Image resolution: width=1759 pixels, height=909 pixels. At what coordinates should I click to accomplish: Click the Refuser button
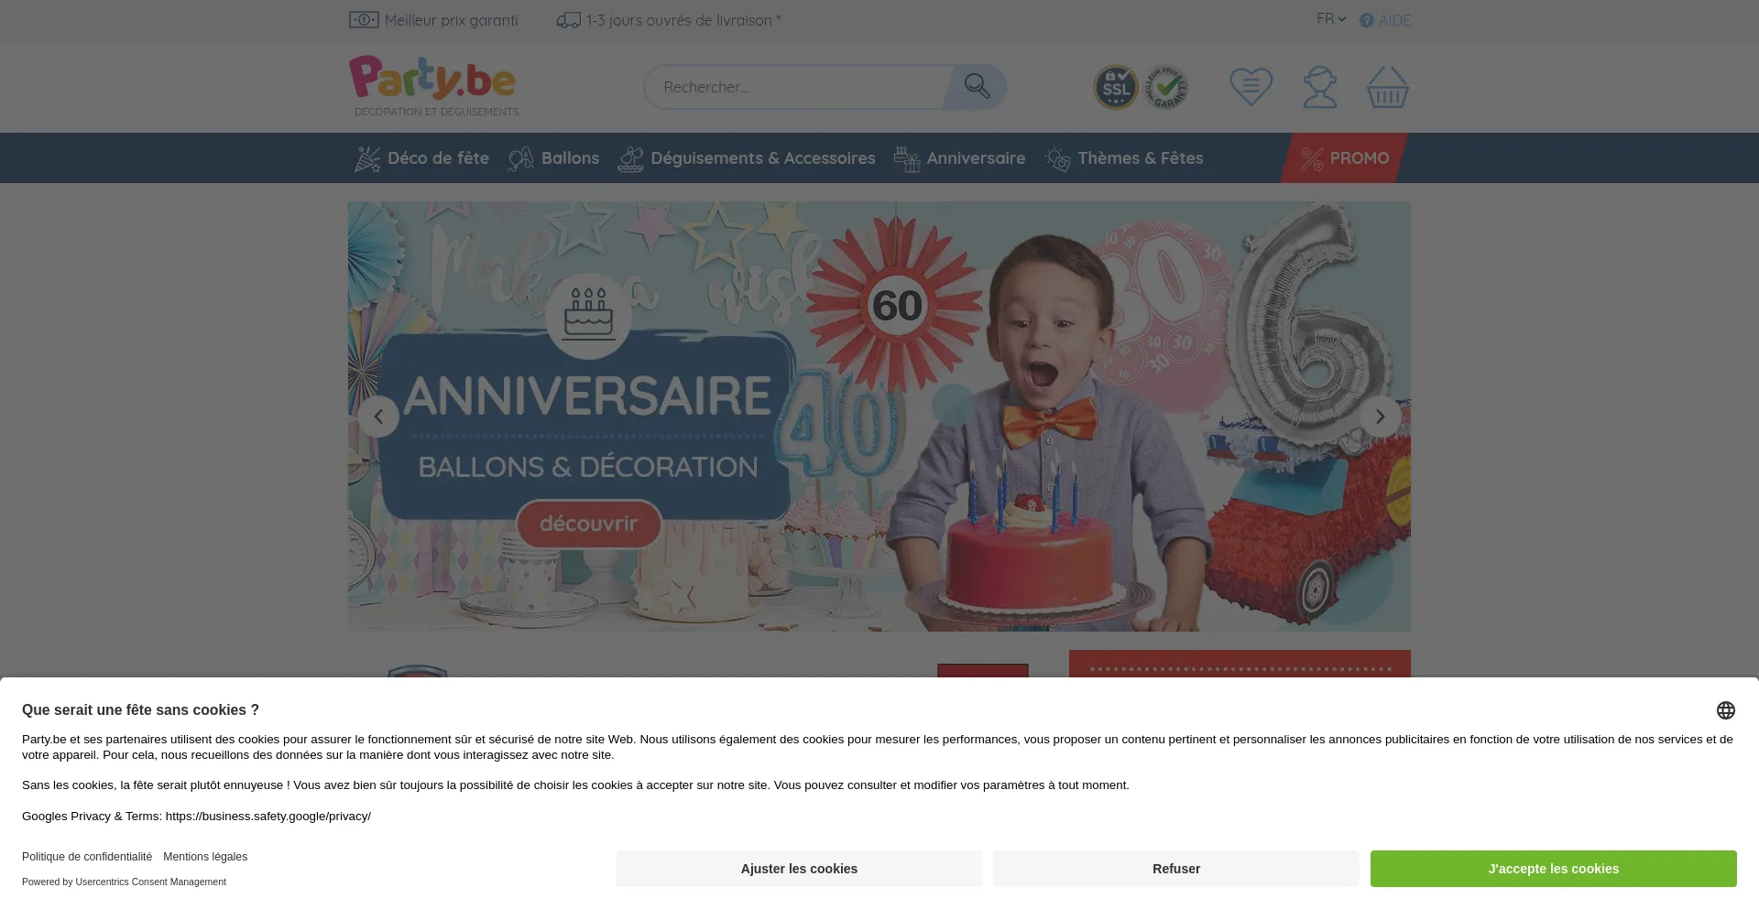tap(1175, 869)
